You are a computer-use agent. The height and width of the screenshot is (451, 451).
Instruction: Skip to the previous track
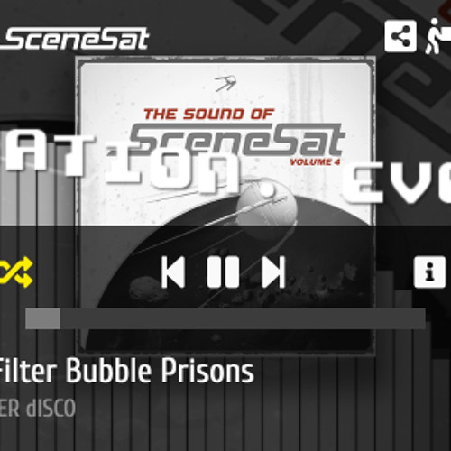coord(172,272)
